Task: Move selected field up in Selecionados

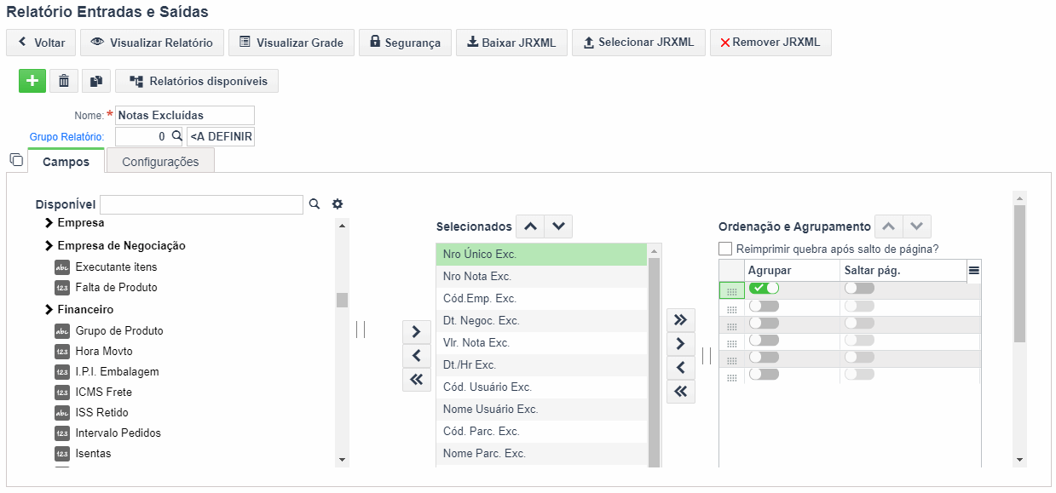Action: (529, 226)
